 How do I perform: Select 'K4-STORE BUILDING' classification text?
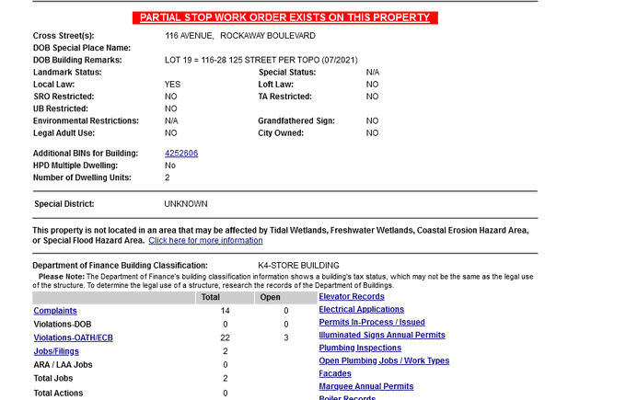(x=298, y=266)
